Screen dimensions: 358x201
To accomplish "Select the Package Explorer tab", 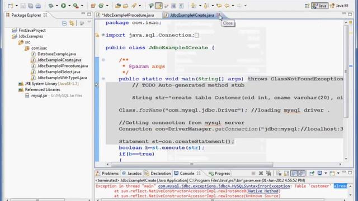I will (x=26, y=15).
